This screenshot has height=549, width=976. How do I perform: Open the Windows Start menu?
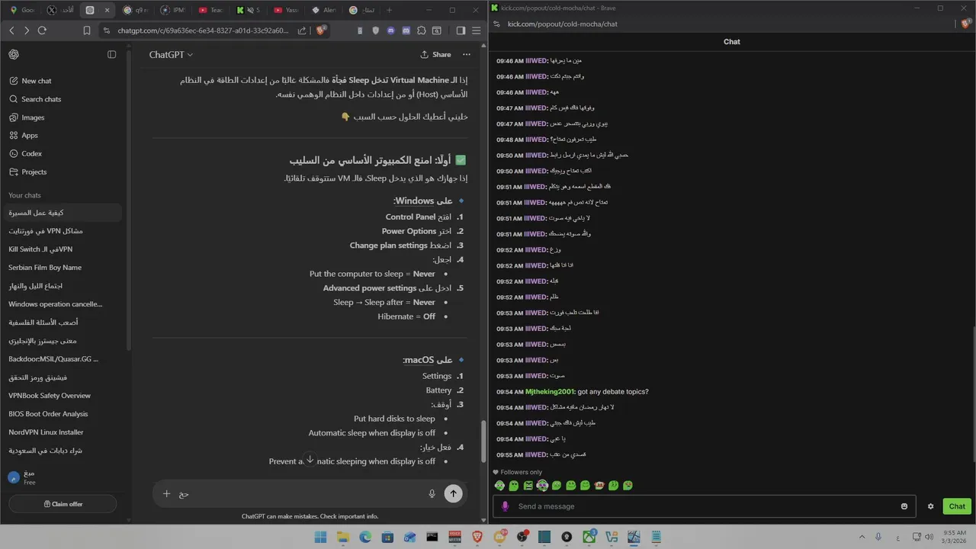tap(320, 537)
